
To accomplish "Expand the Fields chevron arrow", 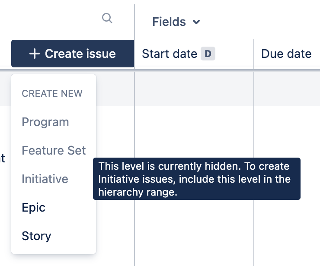I will [196, 22].
